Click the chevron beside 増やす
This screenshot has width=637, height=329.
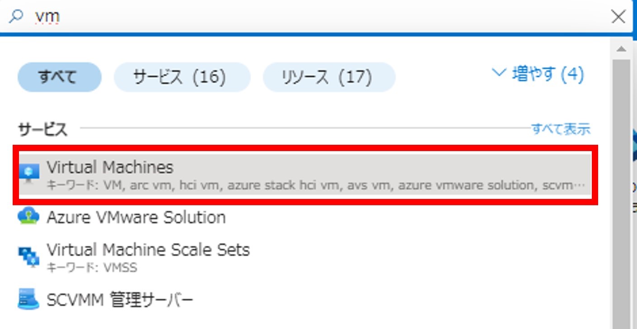(499, 73)
